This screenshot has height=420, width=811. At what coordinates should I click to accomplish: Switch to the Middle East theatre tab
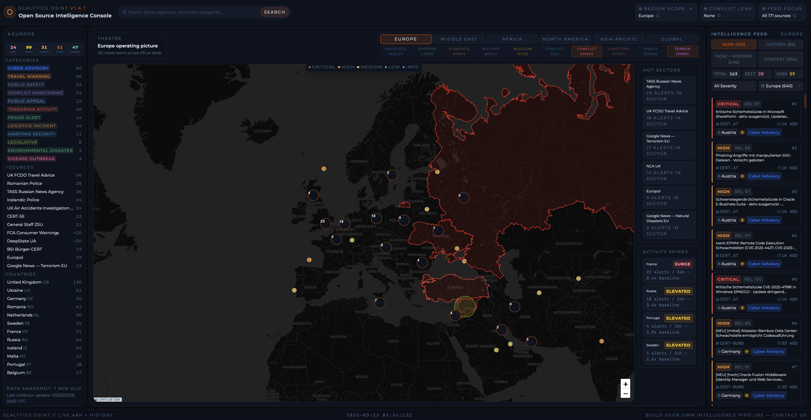pyautogui.click(x=459, y=39)
